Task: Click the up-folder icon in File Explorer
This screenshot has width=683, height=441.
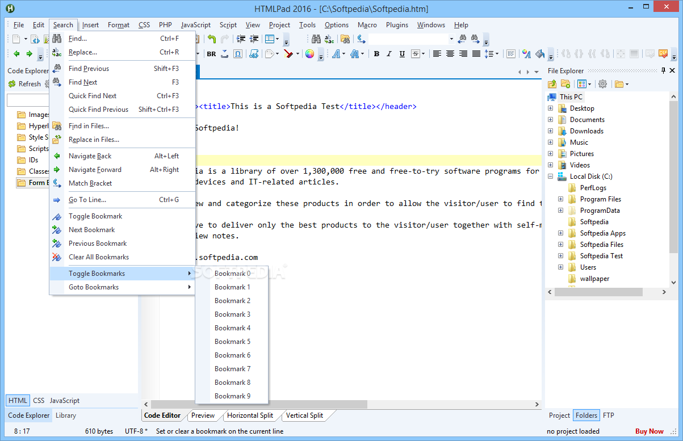Action: point(552,84)
